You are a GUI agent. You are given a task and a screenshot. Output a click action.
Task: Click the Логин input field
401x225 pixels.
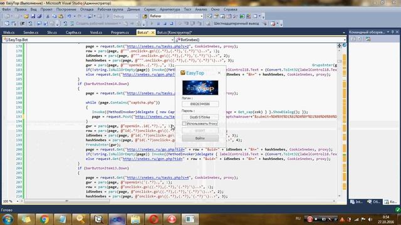point(200,104)
